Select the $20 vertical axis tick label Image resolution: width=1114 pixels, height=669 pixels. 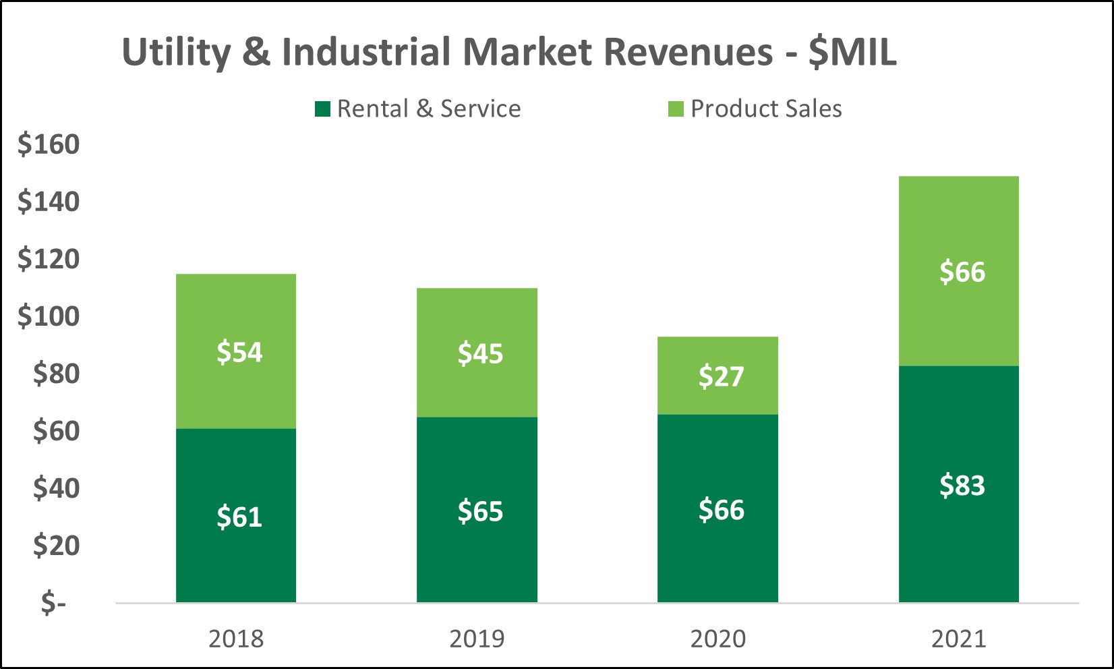tap(57, 546)
